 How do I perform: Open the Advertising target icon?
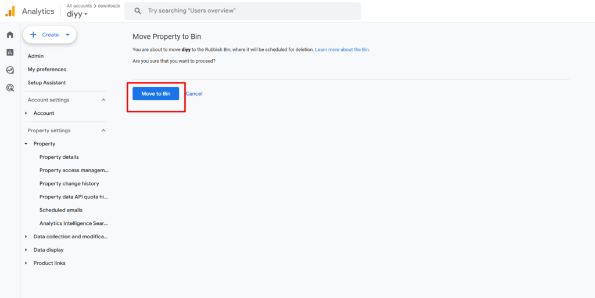10,88
